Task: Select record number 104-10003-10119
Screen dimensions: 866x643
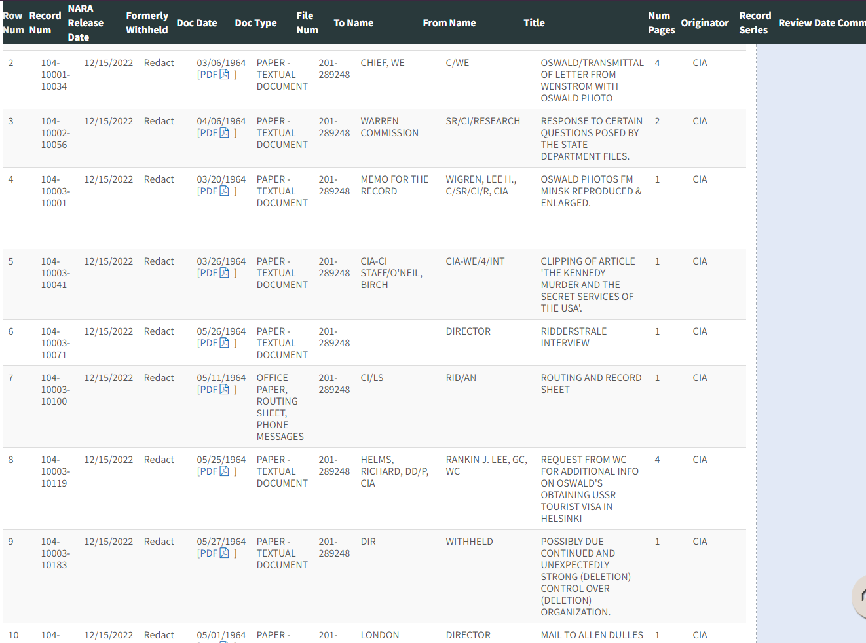Action: (x=56, y=471)
